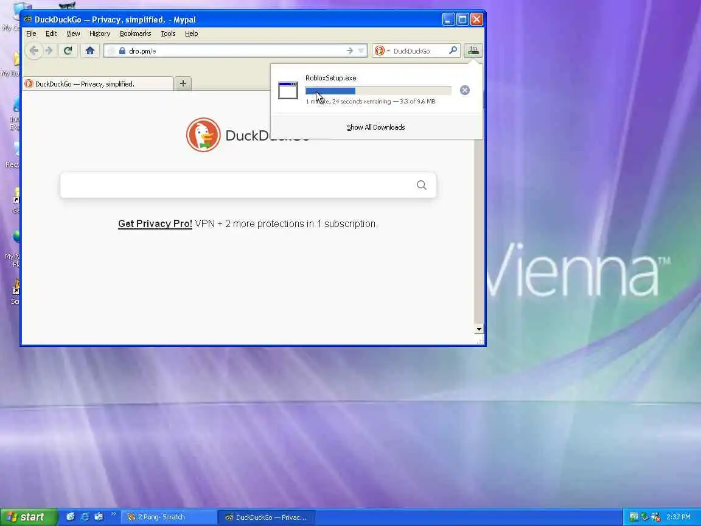Open the address bar history dropdown
Viewport: 701px width, 526px height.
361,51
